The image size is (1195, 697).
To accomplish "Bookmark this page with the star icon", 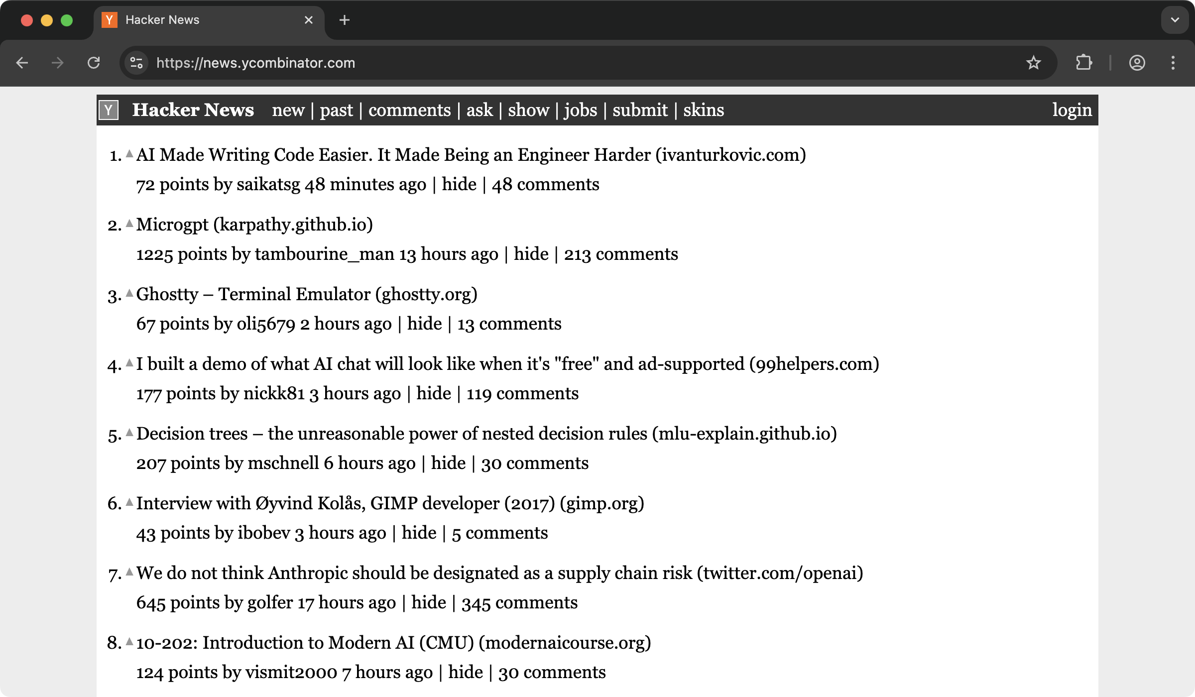I will (x=1033, y=63).
